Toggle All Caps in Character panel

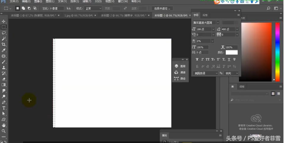(x=208, y=60)
